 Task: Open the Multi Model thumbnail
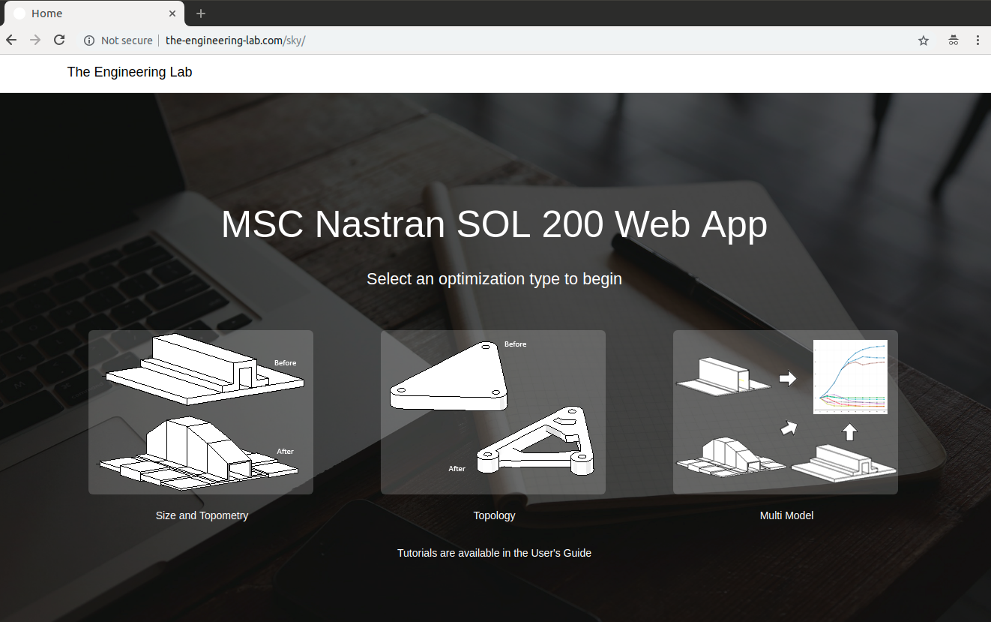786,412
